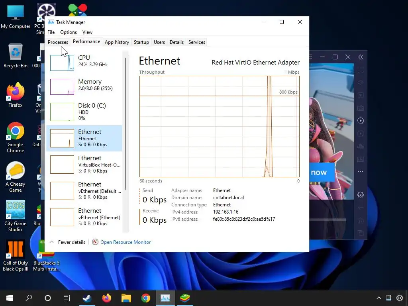The height and width of the screenshot is (306, 408).
Task: Switch to the Performance tab
Action: click(x=86, y=41)
